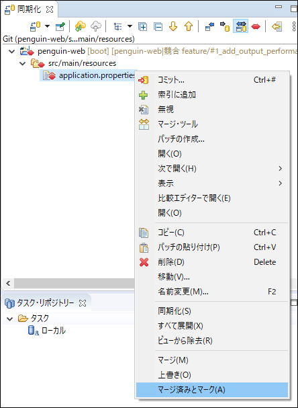Go to next difference down arrow

pyautogui.click(x=173, y=26)
